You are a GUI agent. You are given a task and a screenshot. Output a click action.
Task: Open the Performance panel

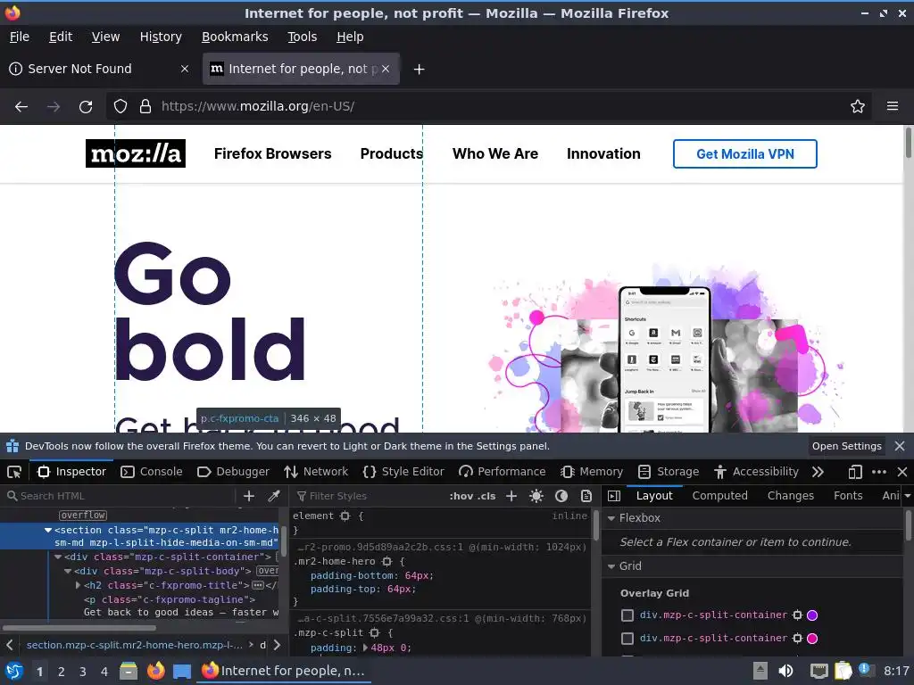pos(502,472)
